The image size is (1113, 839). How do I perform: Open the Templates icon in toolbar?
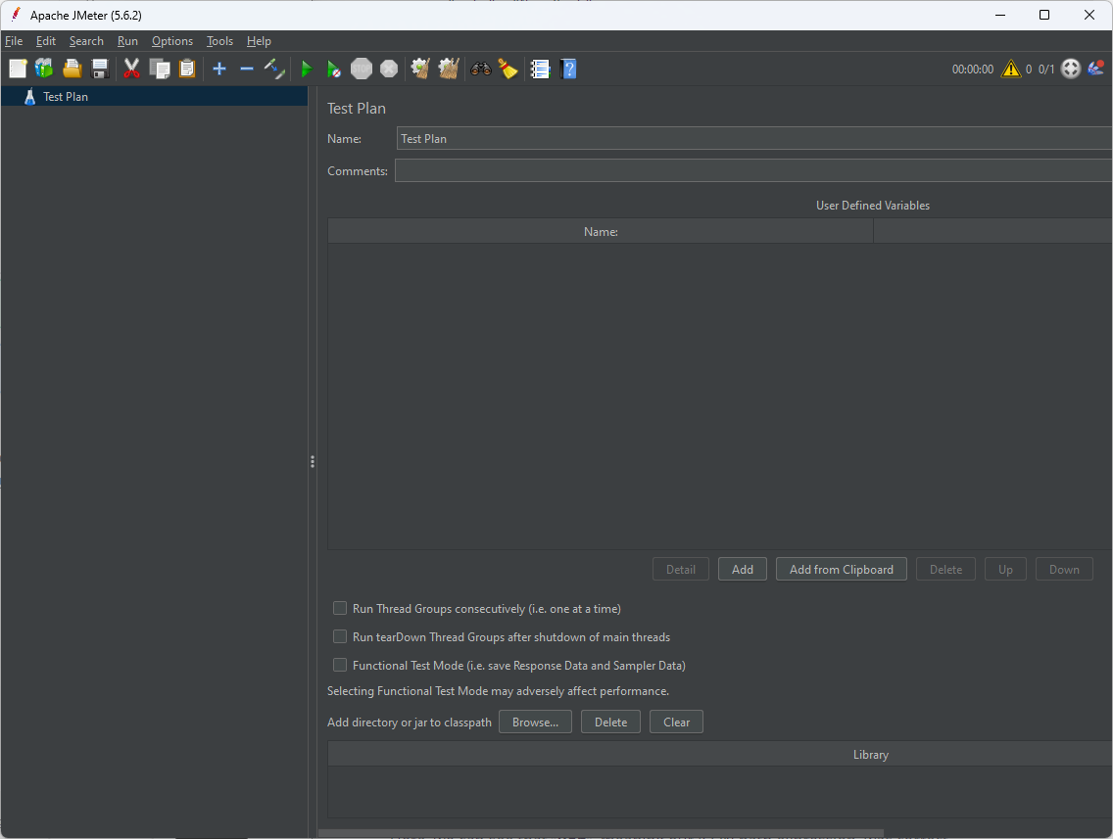click(x=44, y=69)
